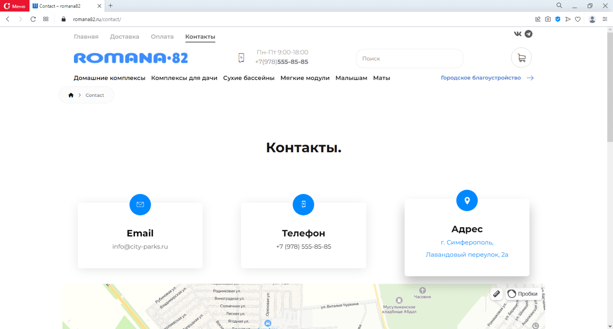The height and width of the screenshot is (329, 613).
Task: Open the Маты category
Action: [x=382, y=78]
